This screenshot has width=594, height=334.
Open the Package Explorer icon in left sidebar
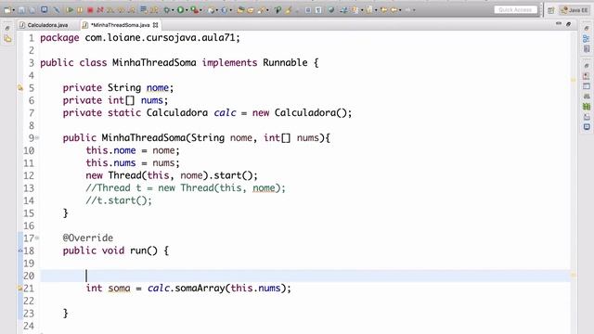pyautogui.click(x=7, y=38)
